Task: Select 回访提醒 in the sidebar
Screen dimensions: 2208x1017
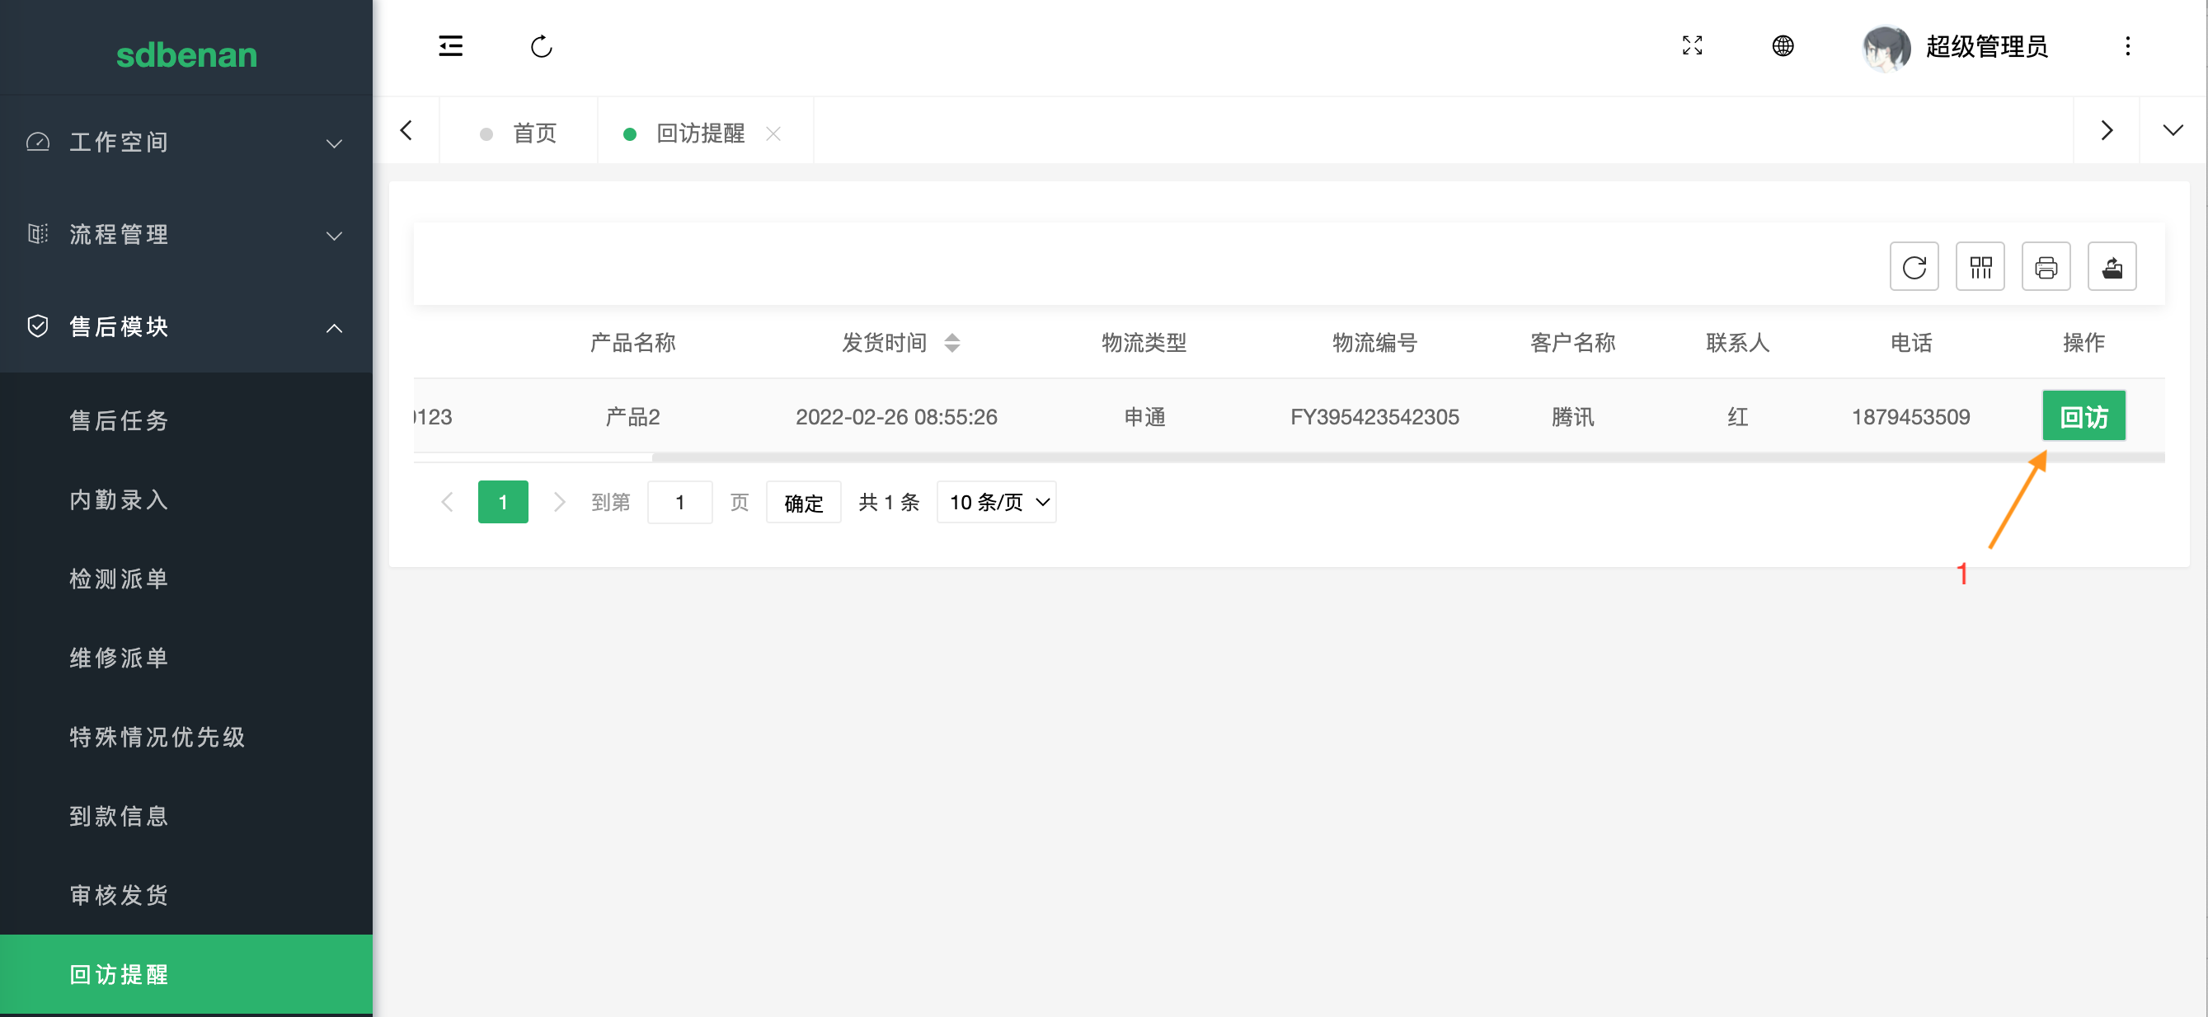Action: 186,974
